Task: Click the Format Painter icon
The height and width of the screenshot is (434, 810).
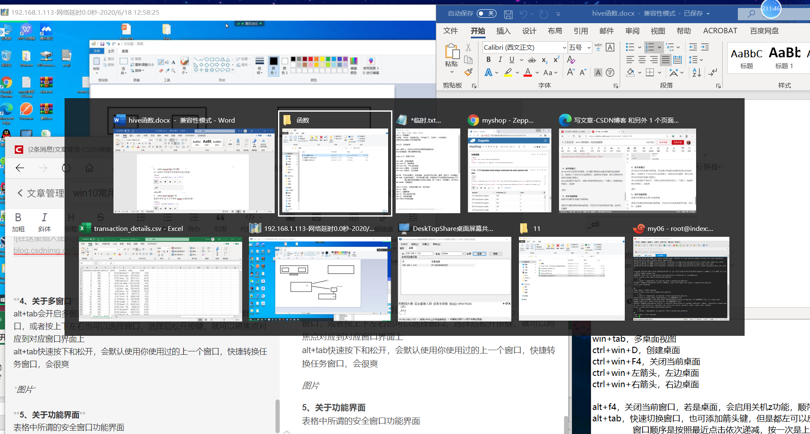Action: pos(468,72)
